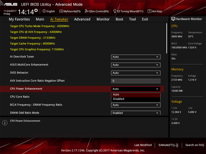Screen dimensions: 206x154
Task: Click the Hot Keys label
Action: (x=157, y=11)
